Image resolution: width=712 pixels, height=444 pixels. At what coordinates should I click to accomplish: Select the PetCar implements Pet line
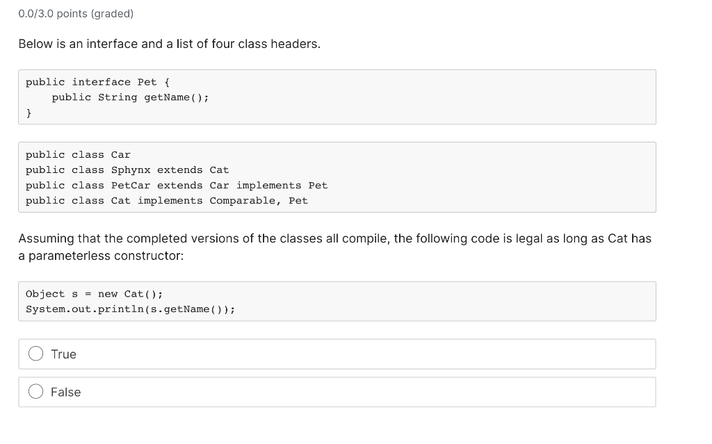tap(177, 185)
